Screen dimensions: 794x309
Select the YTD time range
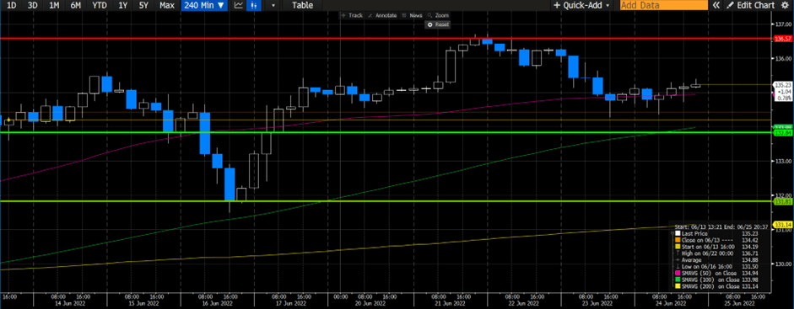pos(100,6)
